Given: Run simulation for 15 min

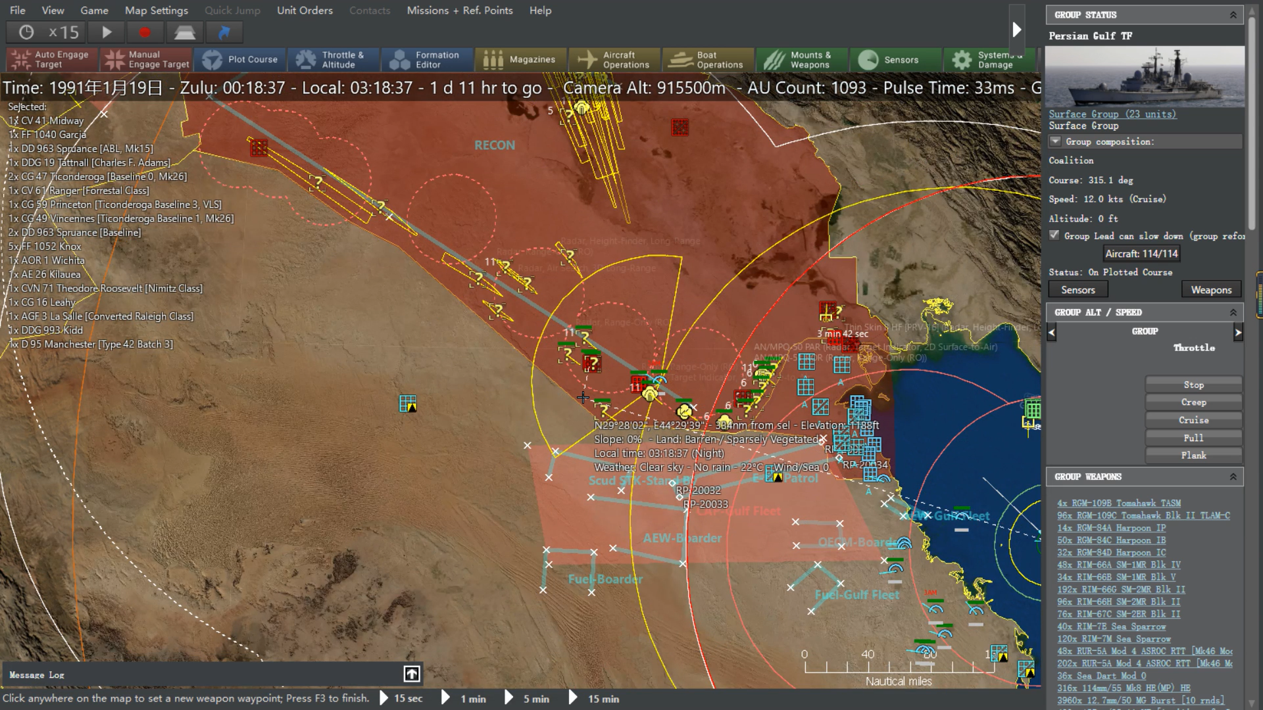Looking at the screenshot, I should pos(595,698).
